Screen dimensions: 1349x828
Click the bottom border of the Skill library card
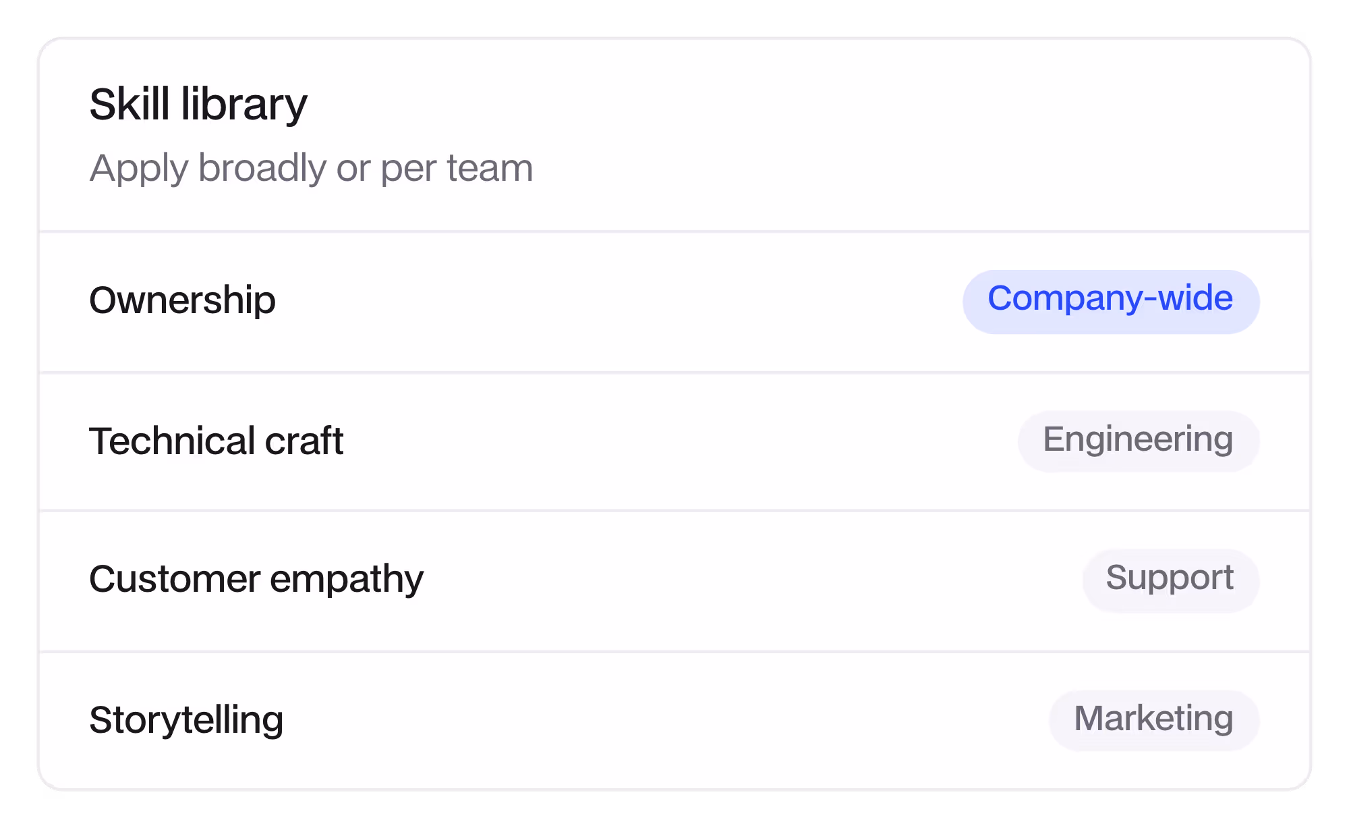tap(674, 789)
